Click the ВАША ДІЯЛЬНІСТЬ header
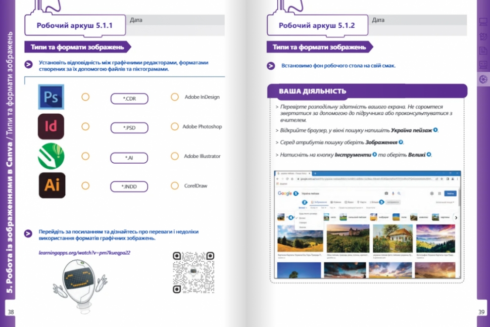The height and width of the screenshot is (327, 490). (x=367, y=91)
